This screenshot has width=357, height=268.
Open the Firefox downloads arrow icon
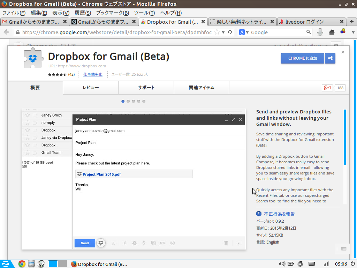320,32
